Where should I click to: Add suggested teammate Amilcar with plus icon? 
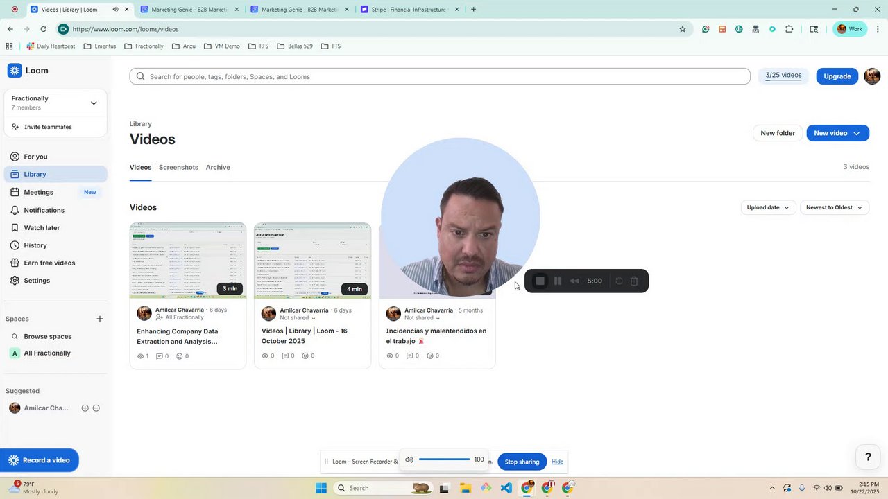point(85,408)
